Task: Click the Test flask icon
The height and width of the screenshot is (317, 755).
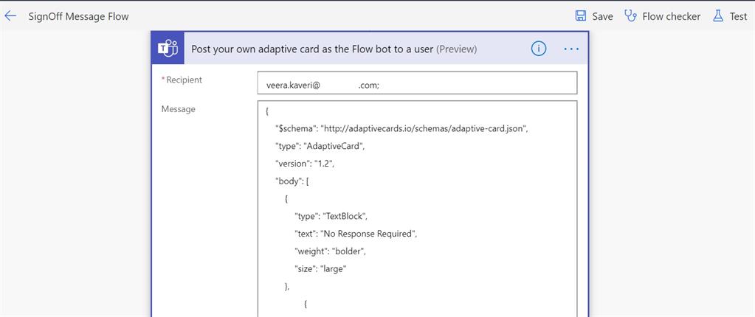Action: pos(718,16)
